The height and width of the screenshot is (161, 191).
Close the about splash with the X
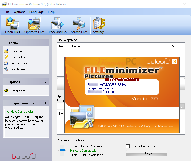(x=175, y=61)
